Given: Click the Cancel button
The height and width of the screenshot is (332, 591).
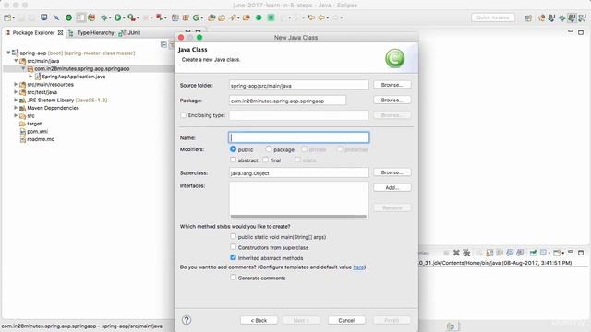Looking at the screenshot, I should point(346,320).
